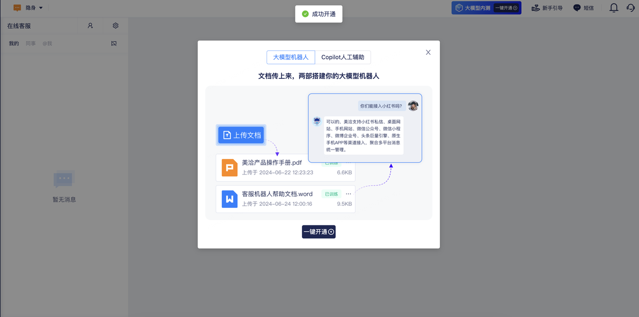Click 上传于 2024-06-24 12:00:16 timestamp
This screenshot has height=317, width=639.
(277, 204)
